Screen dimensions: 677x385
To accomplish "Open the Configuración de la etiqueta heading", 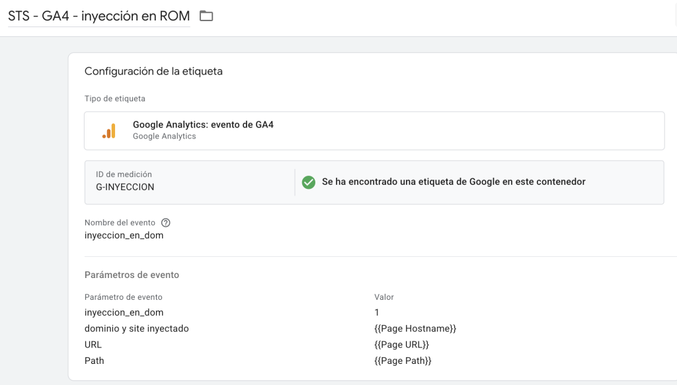I will click(x=153, y=71).
